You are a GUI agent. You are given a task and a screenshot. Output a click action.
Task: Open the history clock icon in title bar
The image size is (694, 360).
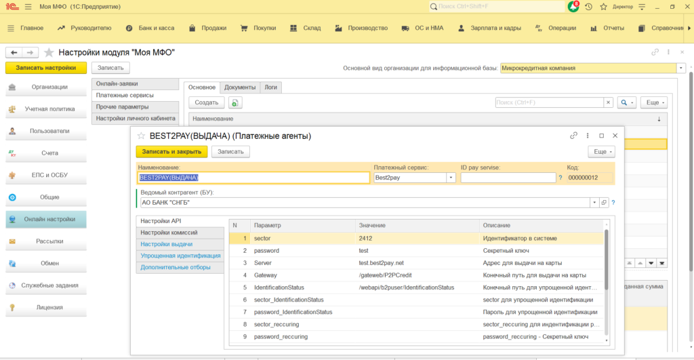pyautogui.click(x=589, y=7)
